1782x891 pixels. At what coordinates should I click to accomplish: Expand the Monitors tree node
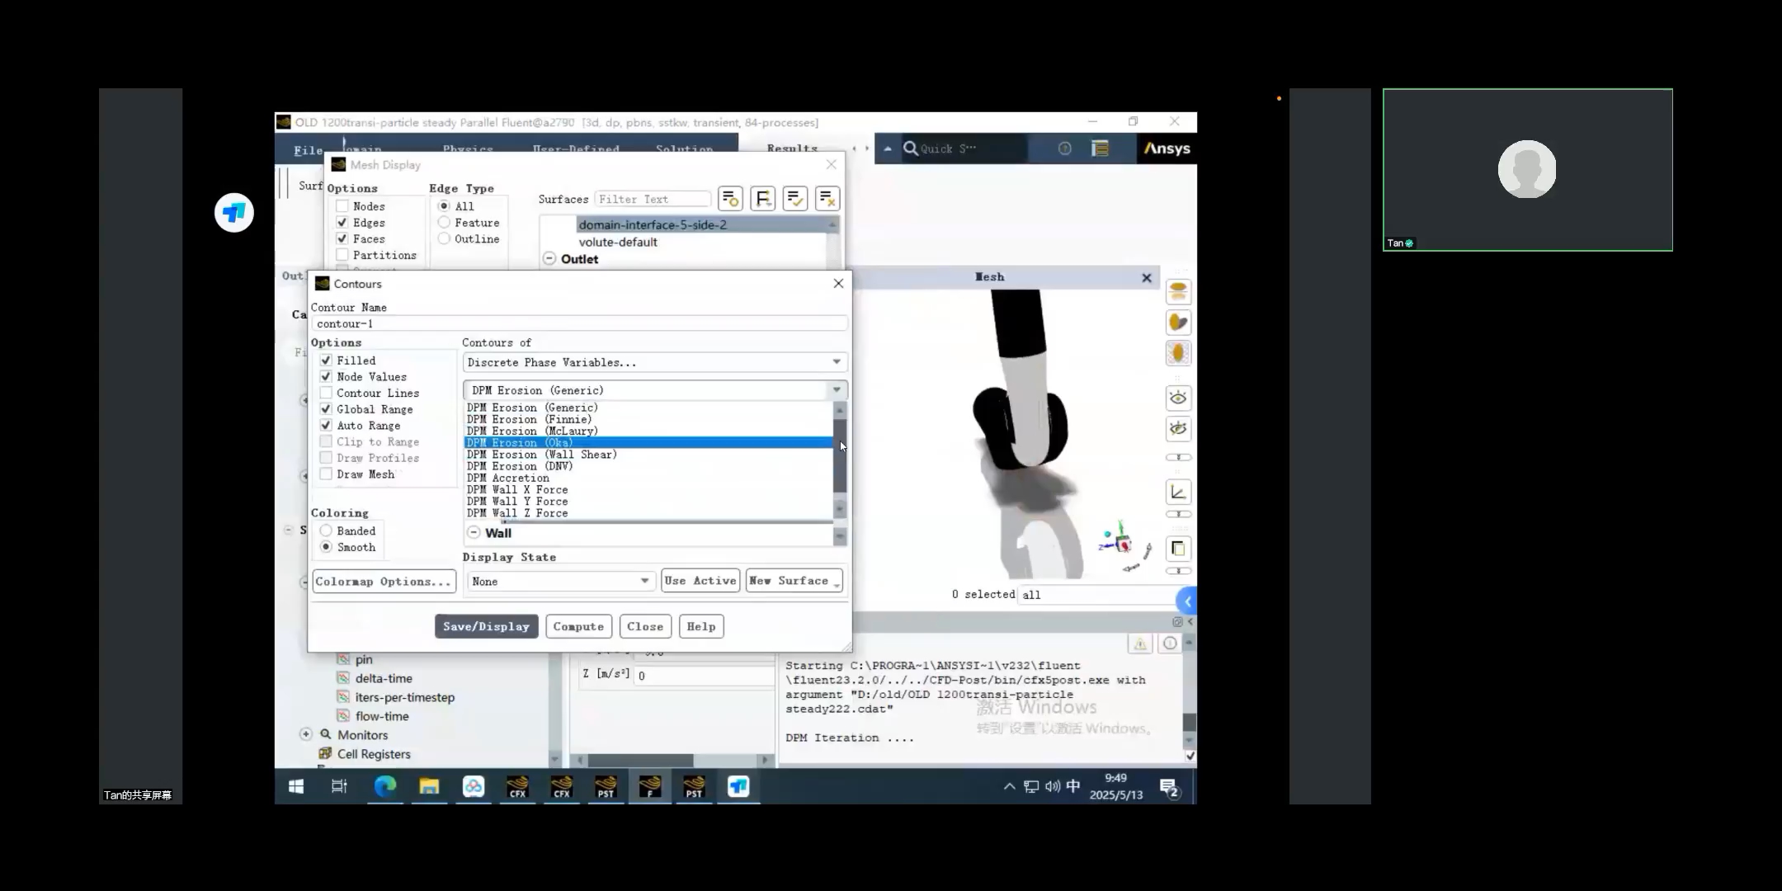tap(306, 734)
